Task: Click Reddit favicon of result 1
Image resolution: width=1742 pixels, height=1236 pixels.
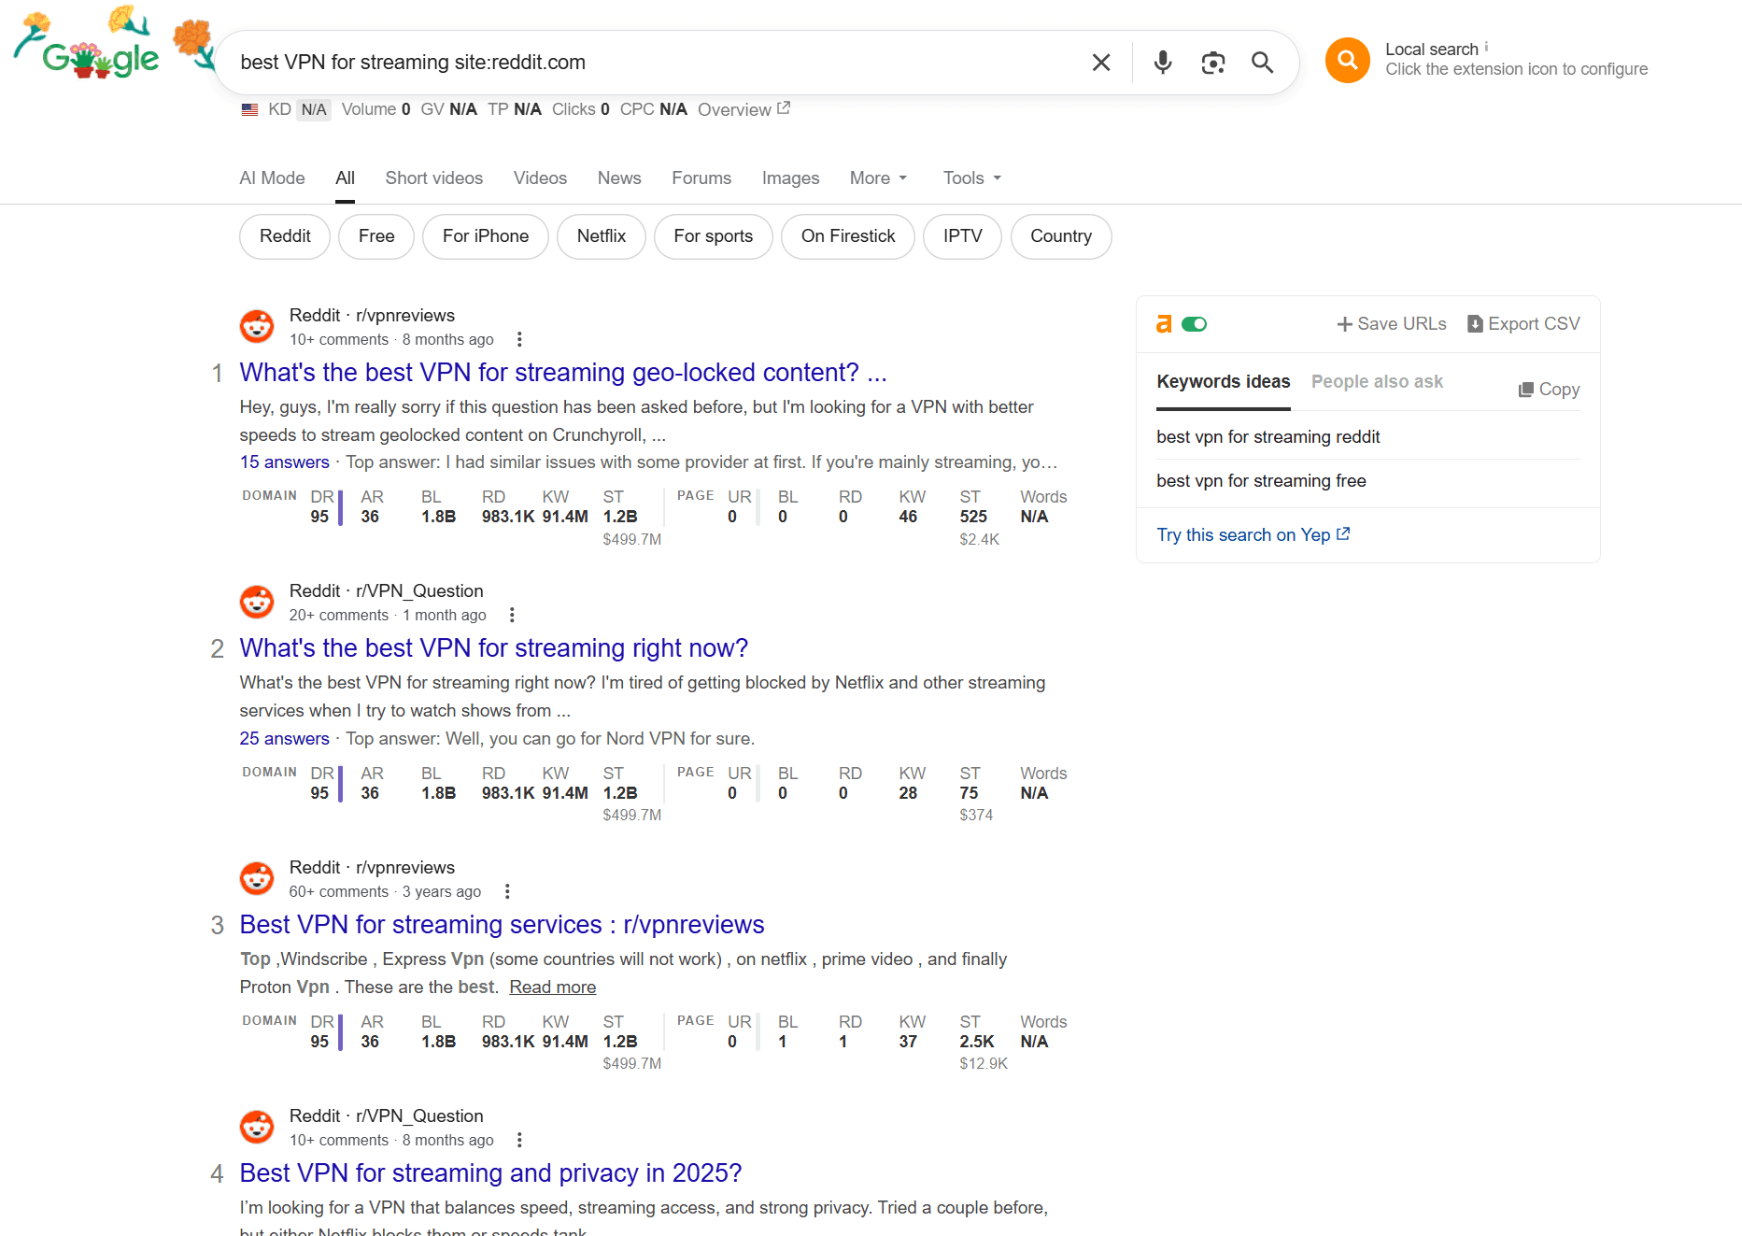Action: pos(257,326)
